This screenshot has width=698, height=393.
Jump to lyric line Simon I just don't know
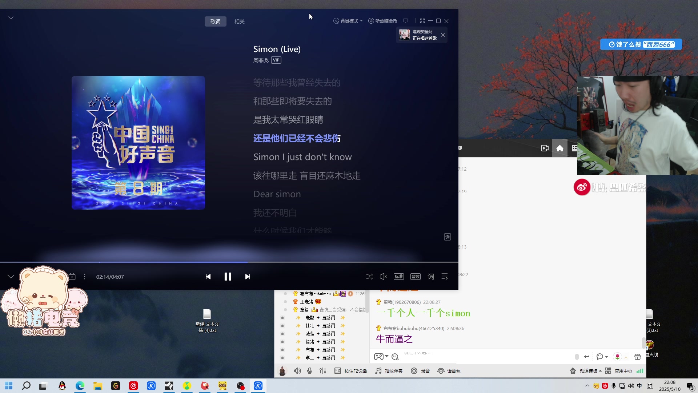point(302,157)
